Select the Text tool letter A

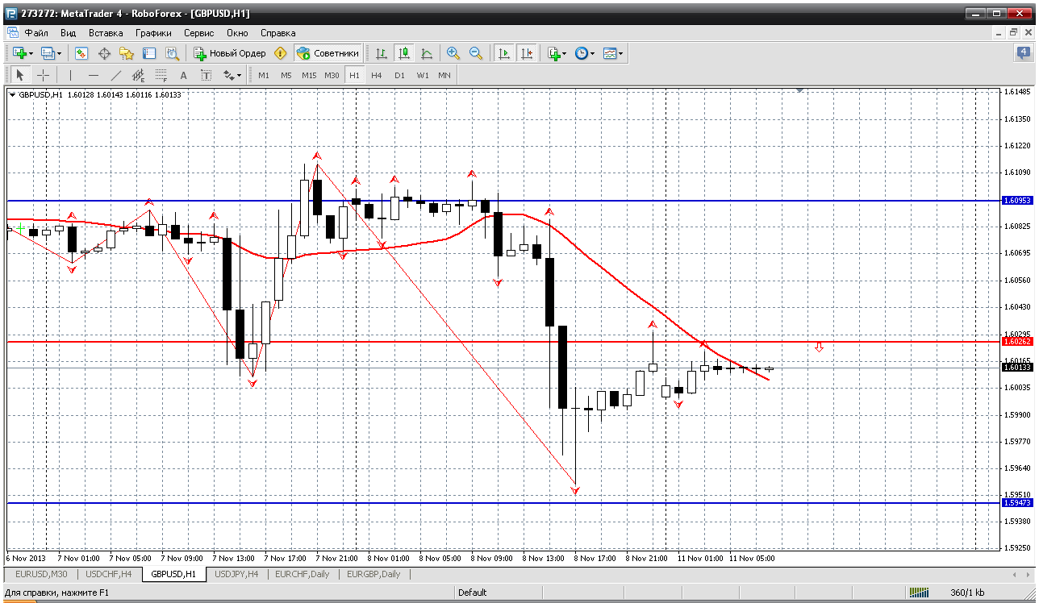coord(183,75)
